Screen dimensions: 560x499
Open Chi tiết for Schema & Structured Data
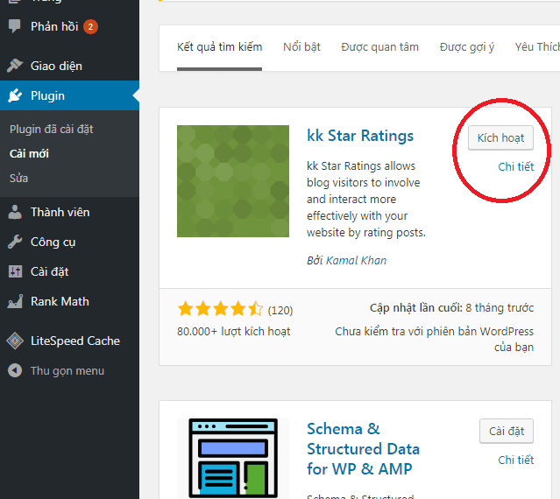pyautogui.click(x=515, y=460)
